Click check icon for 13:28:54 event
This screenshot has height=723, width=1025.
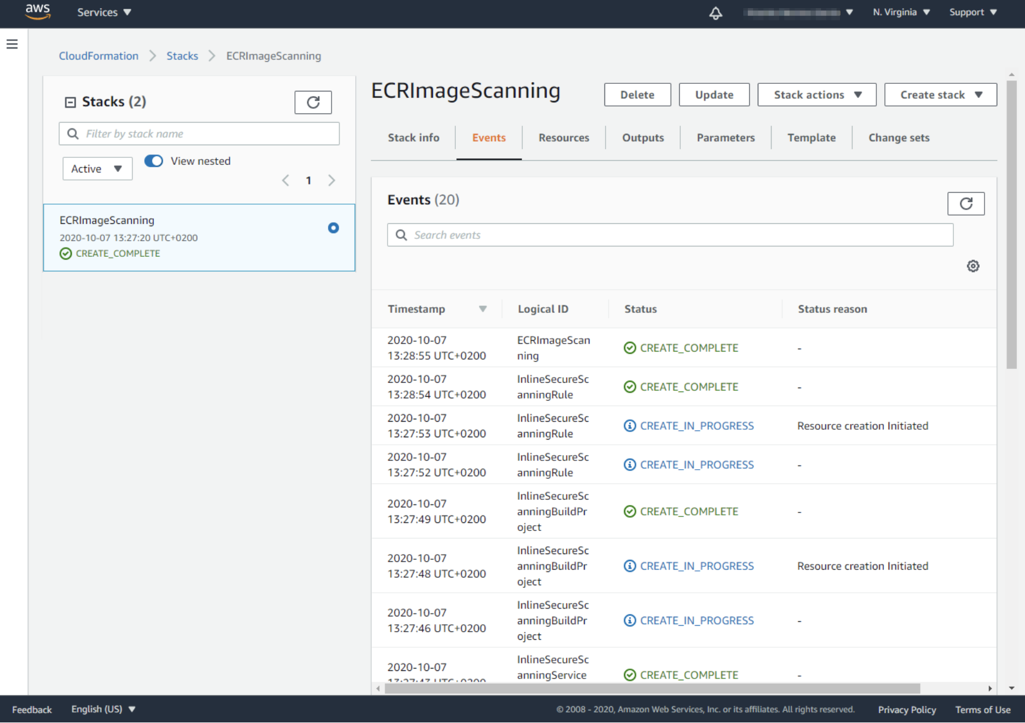click(x=630, y=387)
